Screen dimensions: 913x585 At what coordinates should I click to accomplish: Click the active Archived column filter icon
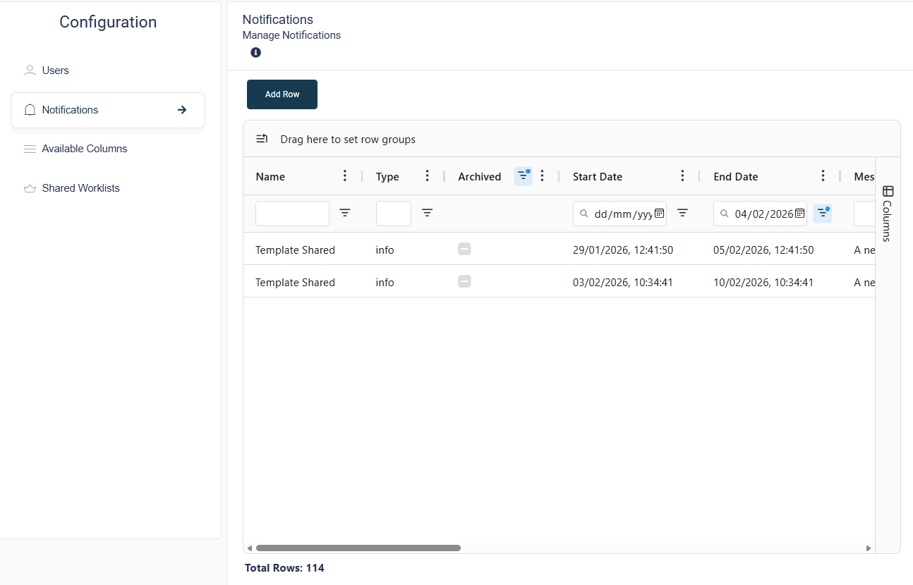point(523,176)
